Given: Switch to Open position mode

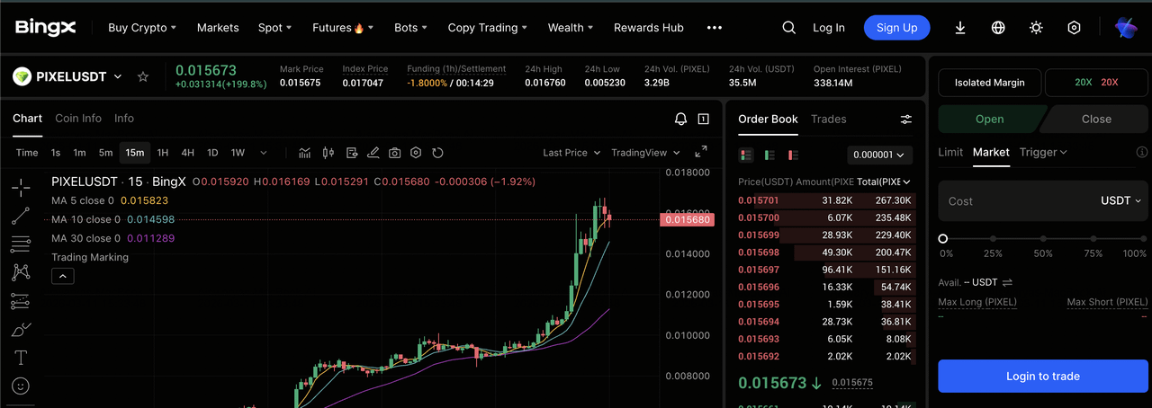Looking at the screenshot, I should pos(990,119).
